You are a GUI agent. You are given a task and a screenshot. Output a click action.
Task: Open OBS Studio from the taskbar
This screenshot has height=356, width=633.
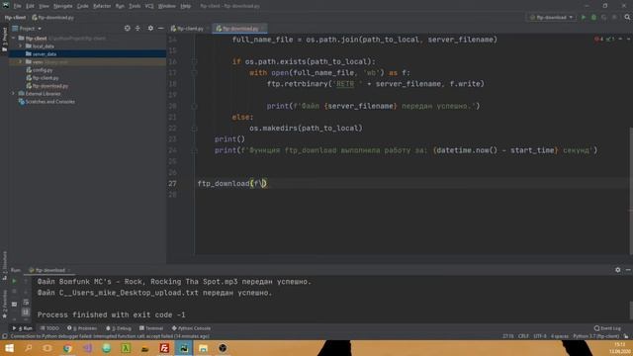click(x=223, y=348)
